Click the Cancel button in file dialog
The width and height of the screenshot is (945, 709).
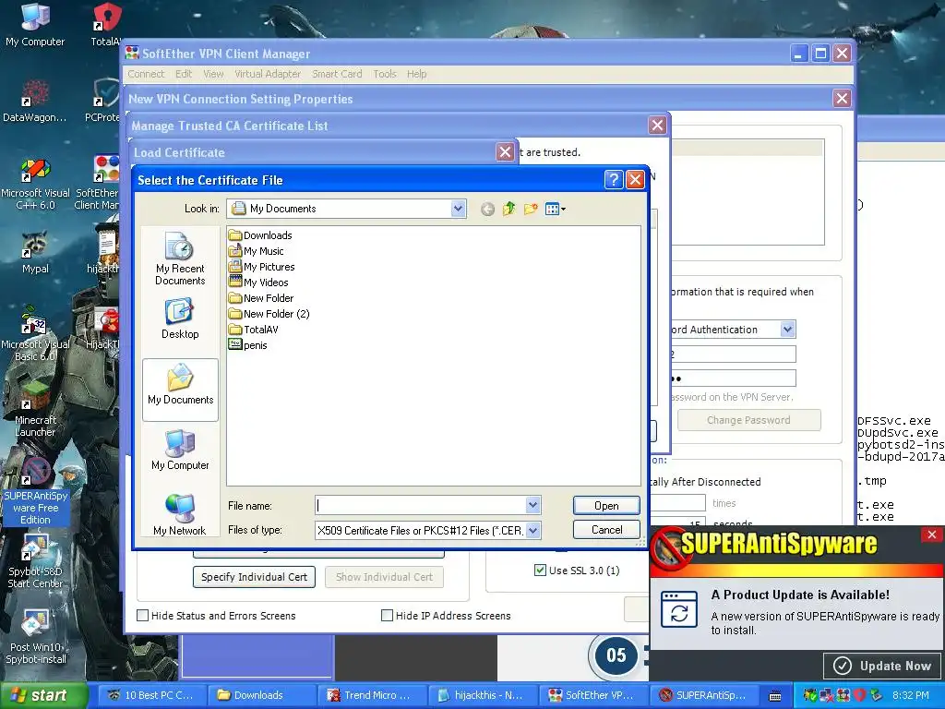pyautogui.click(x=606, y=529)
